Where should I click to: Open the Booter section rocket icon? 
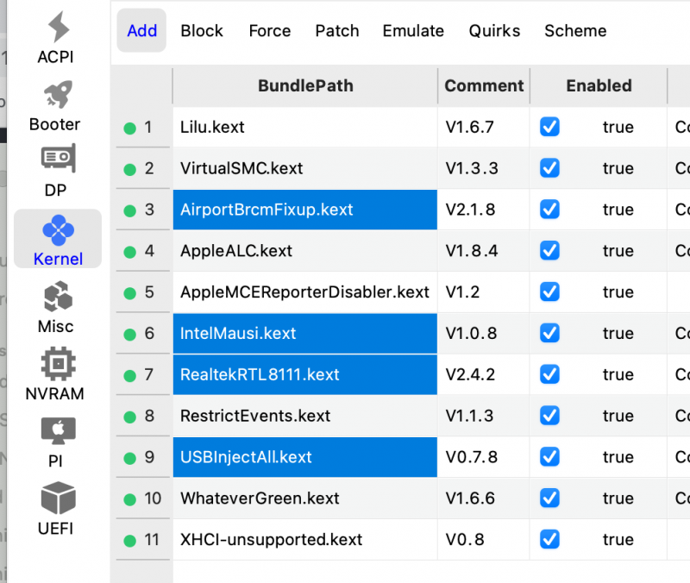[x=59, y=95]
